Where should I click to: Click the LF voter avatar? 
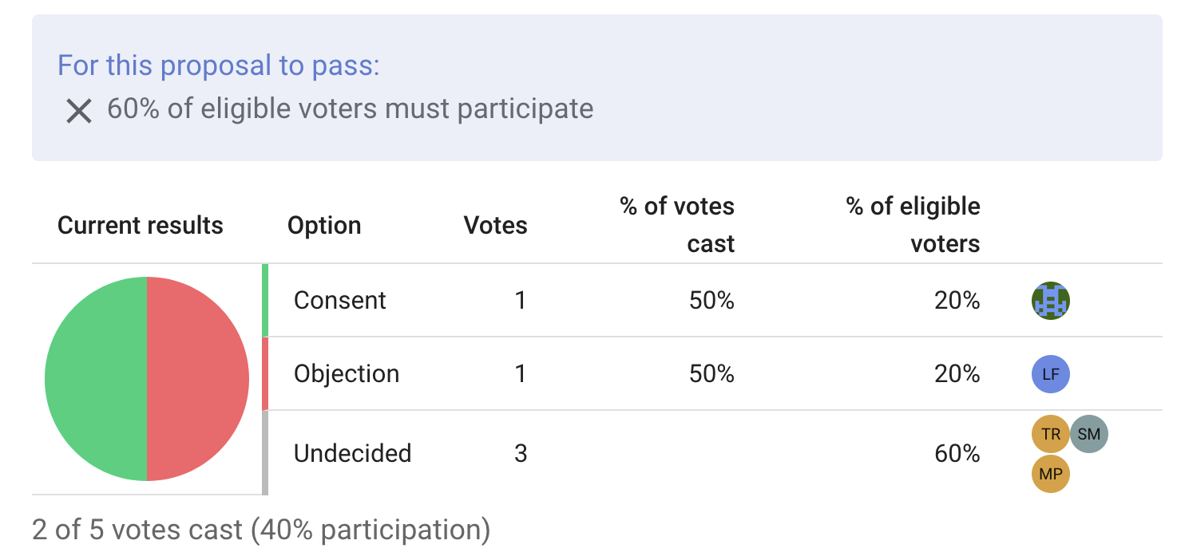1050,374
